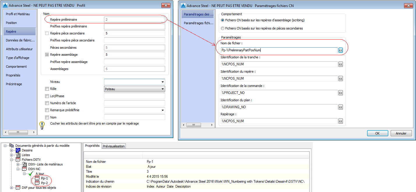Expand the Listes tree node
The height and width of the screenshot is (192, 416).
pos(12,155)
